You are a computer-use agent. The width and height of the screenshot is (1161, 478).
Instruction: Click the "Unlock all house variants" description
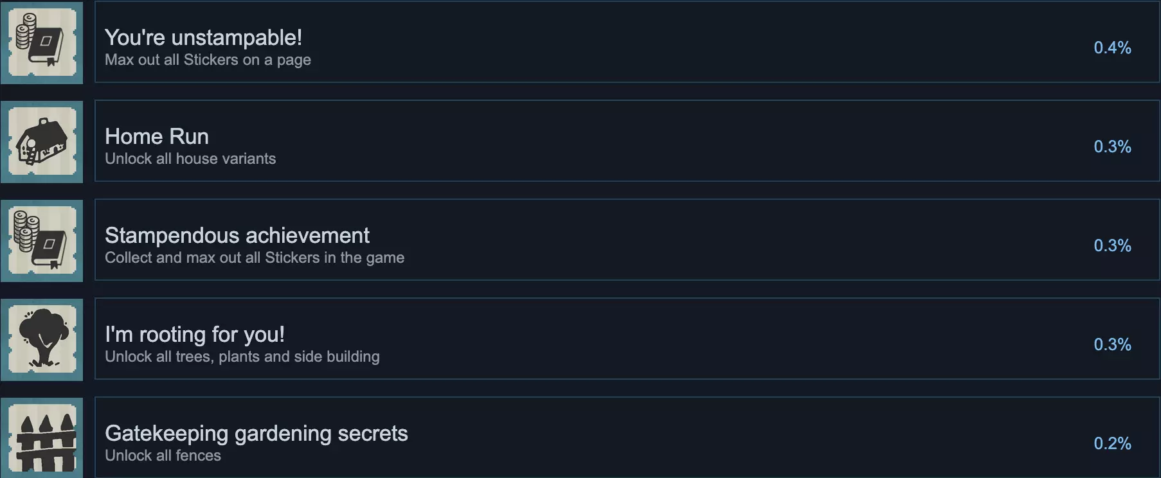190,159
